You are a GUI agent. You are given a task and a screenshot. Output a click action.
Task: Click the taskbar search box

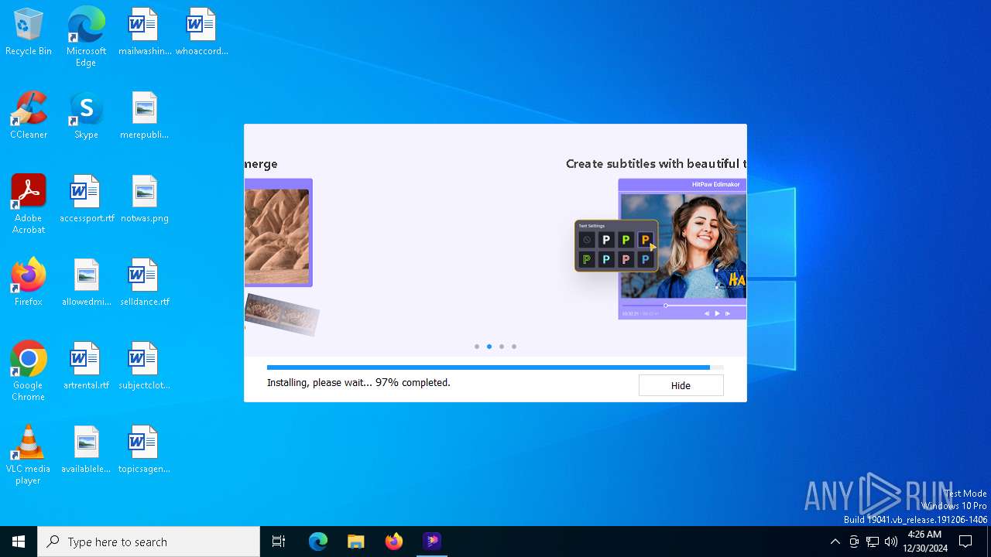click(149, 542)
